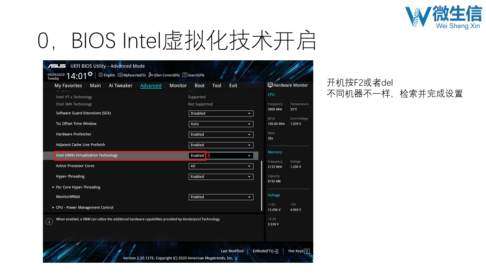Click the Search(F9) question mark icon
The width and height of the screenshot is (486, 273).
click(185, 75)
